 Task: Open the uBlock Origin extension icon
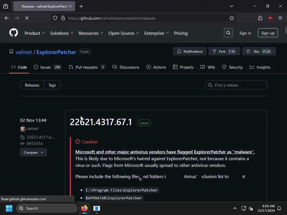coord(270,18)
